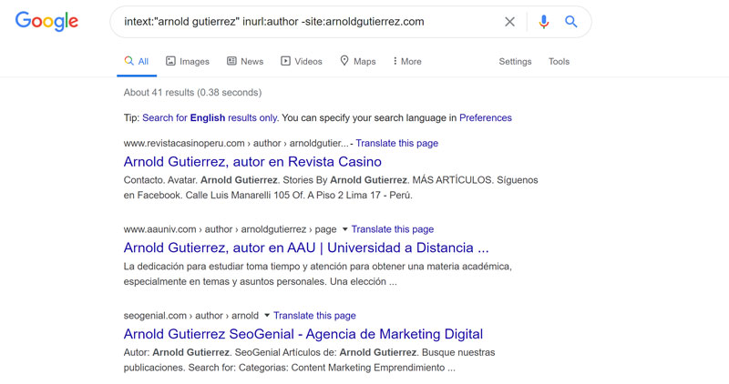Image resolution: width=729 pixels, height=384 pixels.
Task: Submit search with the magnifier icon
Action: [571, 21]
